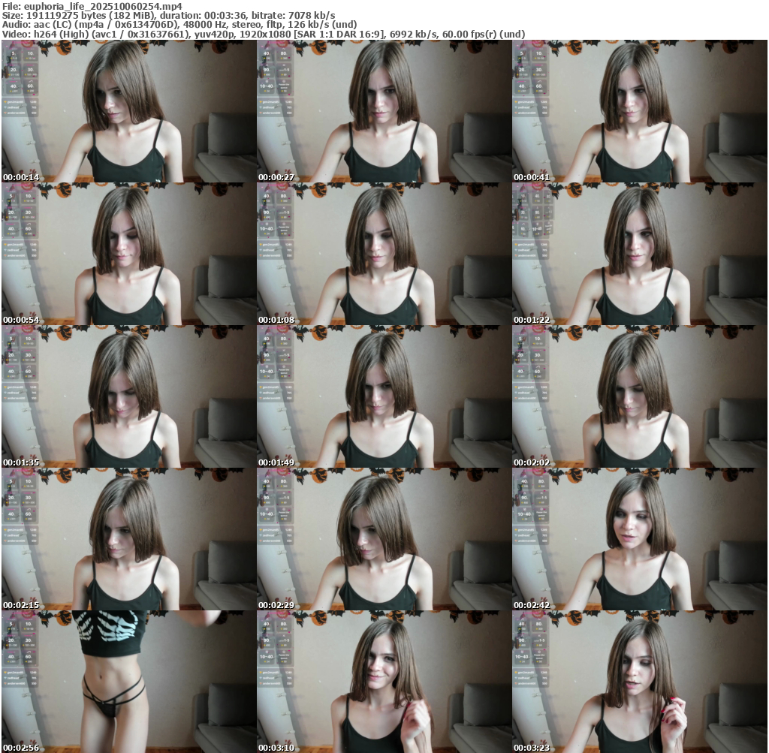This screenshot has width=769, height=753.
Task: Open the thumbnail labeled 00:00:41
Action: pyautogui.click(x=639, y=111)
